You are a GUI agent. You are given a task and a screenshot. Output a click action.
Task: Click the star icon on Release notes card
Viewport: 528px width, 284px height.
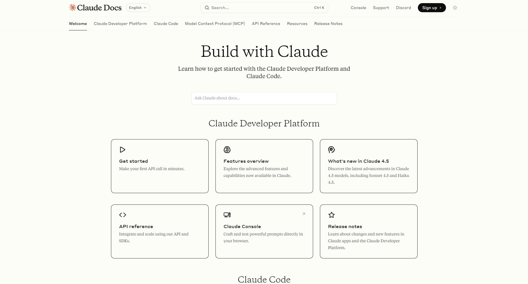pos(331,215)
